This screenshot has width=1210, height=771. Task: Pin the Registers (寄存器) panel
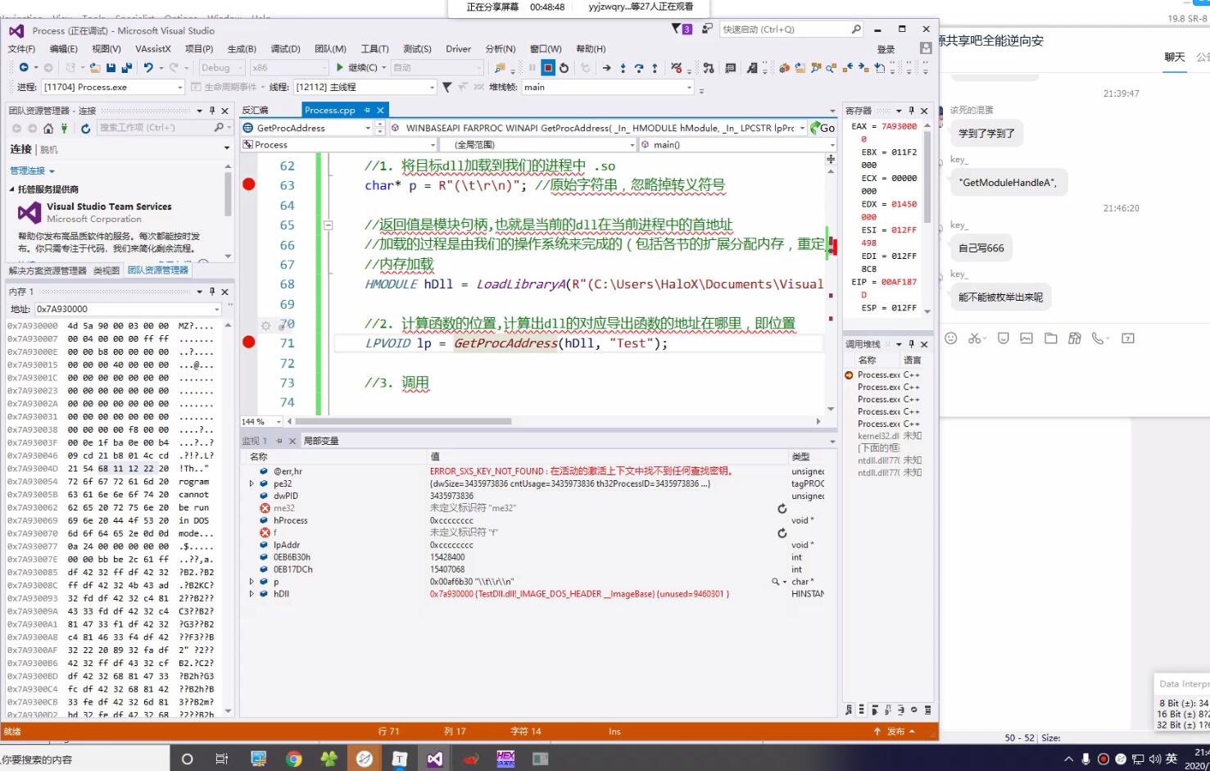click(x=911, y=111)
